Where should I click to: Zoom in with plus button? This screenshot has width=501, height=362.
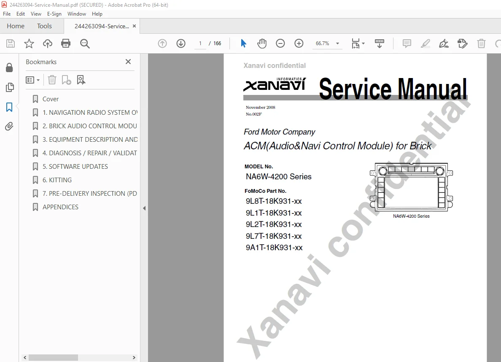coord(299,43)
